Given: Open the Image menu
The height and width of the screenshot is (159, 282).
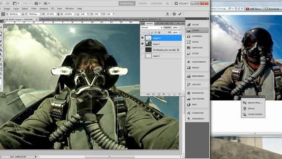Looking at the screenshot, I should click(x=7, y=8).
